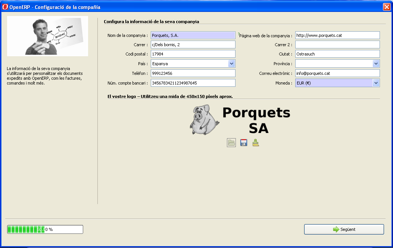Viewport: 393px width, 248px height.
Task: Expand the Moneda dropdown showing EUR
Action: 376,83
